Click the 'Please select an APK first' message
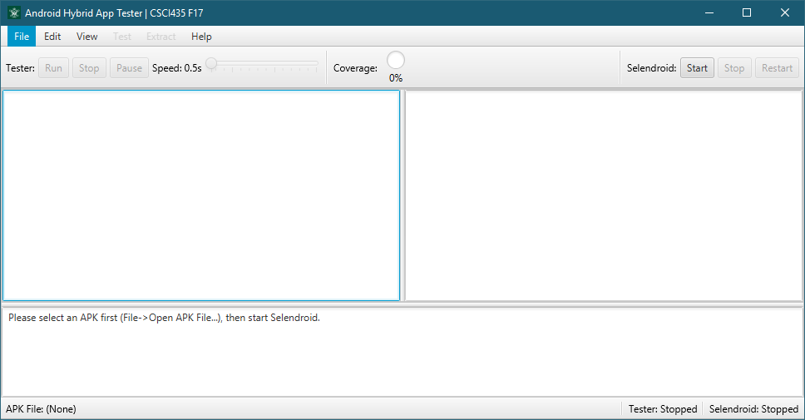Image resolution: width=805 pixels, height=420 pixels. 164,318
